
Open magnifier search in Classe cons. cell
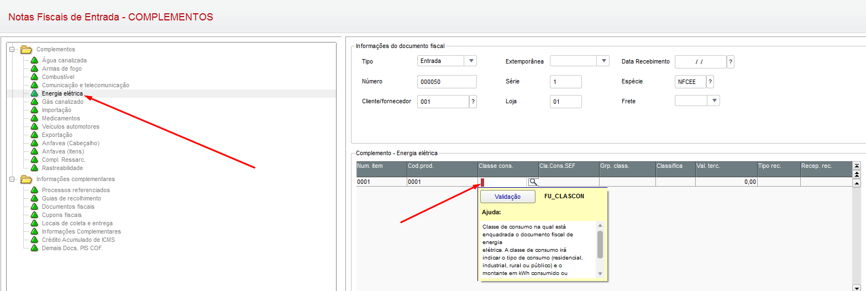pos(533,182)
